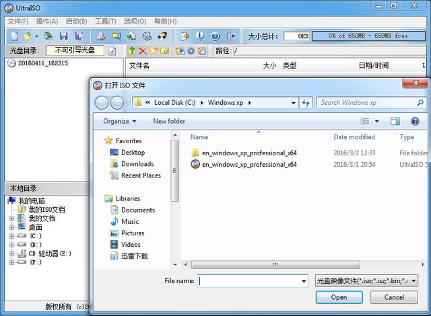
Task: Toggle the preview pane icon
Action: pos(395,121)
